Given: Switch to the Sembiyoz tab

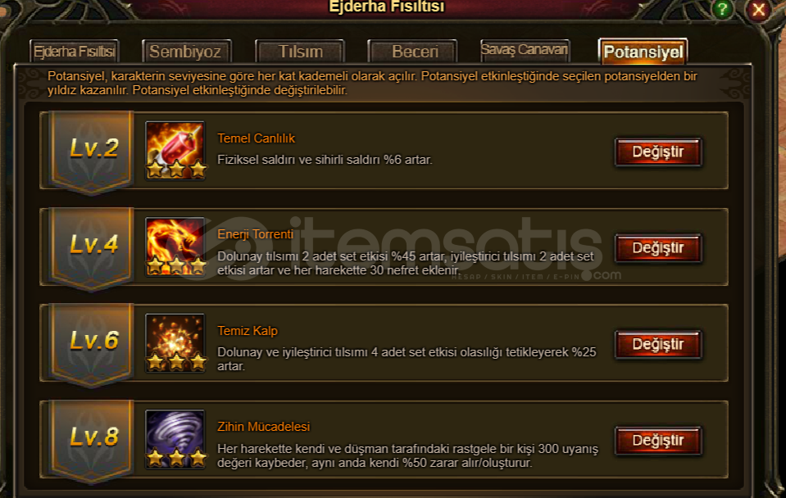Looking at the screenshot, I should point(186,51).
